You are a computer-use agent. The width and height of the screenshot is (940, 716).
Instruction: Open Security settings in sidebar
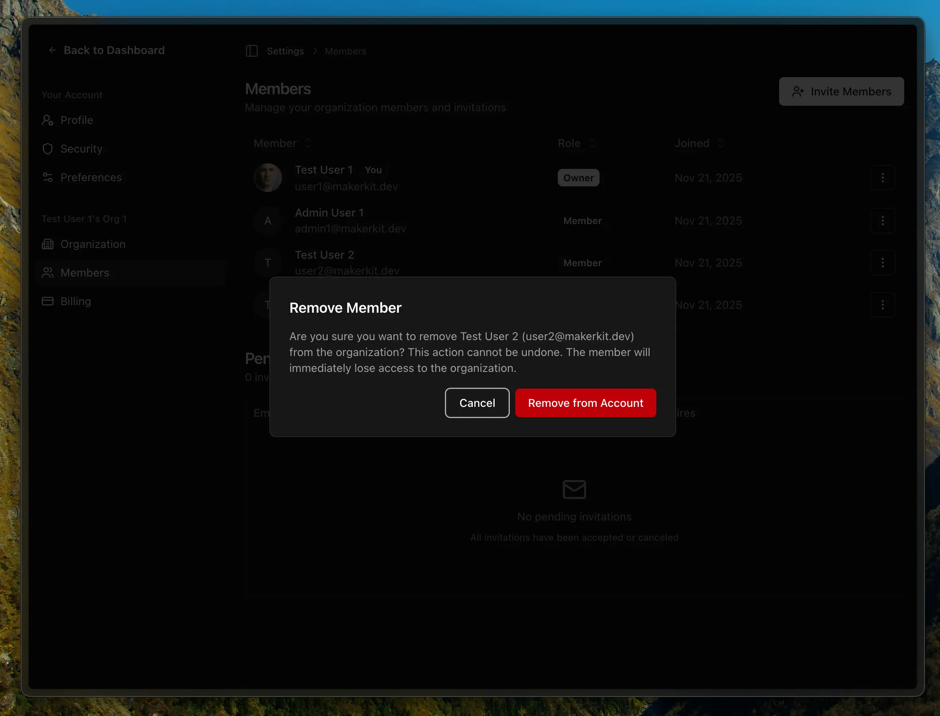click(x=81, y=149)
